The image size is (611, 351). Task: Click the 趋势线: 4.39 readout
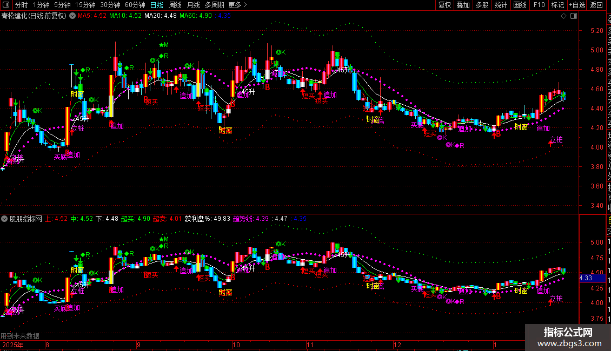coord(251,219)
